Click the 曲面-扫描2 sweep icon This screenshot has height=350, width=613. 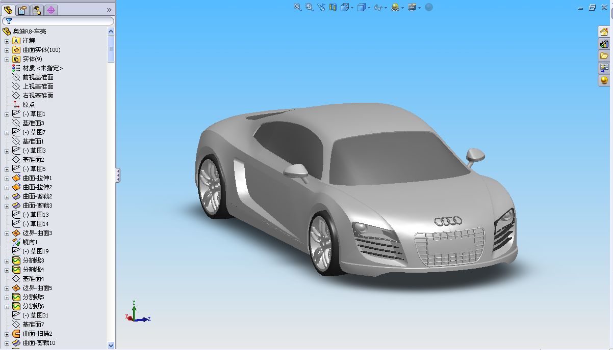click(16, 334)
